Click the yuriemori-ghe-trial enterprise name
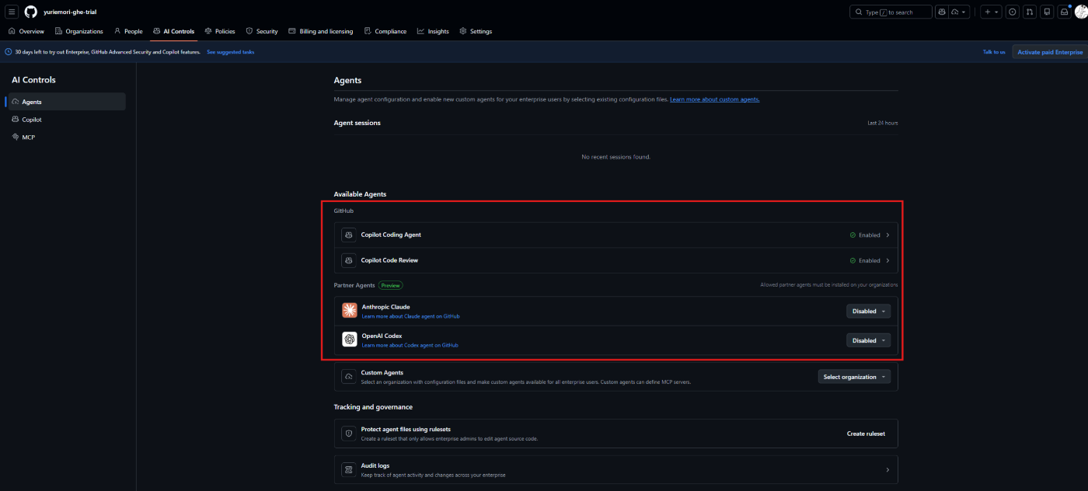Screen dimensions: 1088x491 pyautogui.click(x=70, y=12)
